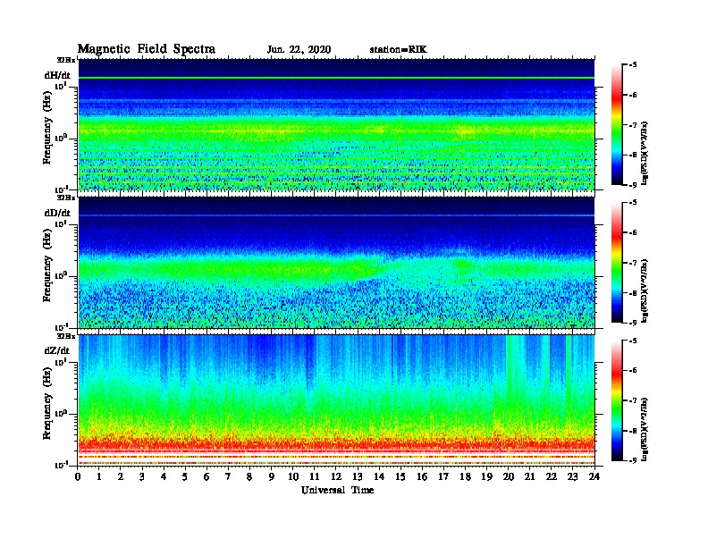Click hour tick label "5" on time axis
Viewport: 708px width, 547px height.
point(185,476)
